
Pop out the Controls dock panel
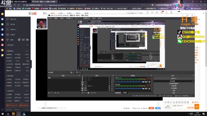[x=193, y=76]
